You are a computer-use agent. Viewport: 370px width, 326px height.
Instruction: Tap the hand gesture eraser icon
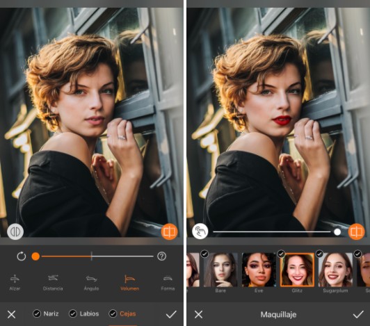200,231
